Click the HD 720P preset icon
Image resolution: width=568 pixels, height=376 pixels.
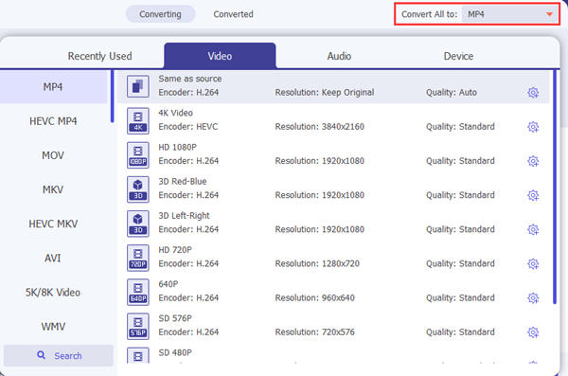[137, 258]
